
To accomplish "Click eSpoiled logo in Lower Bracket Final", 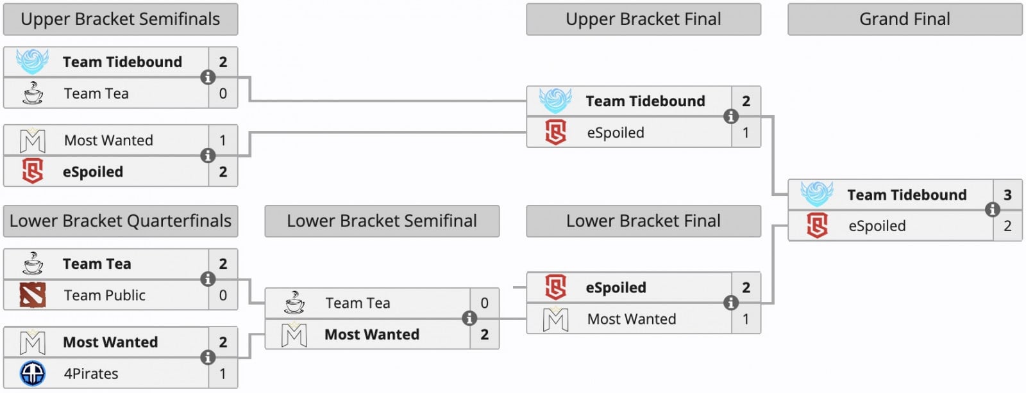I will click(555, 287).
